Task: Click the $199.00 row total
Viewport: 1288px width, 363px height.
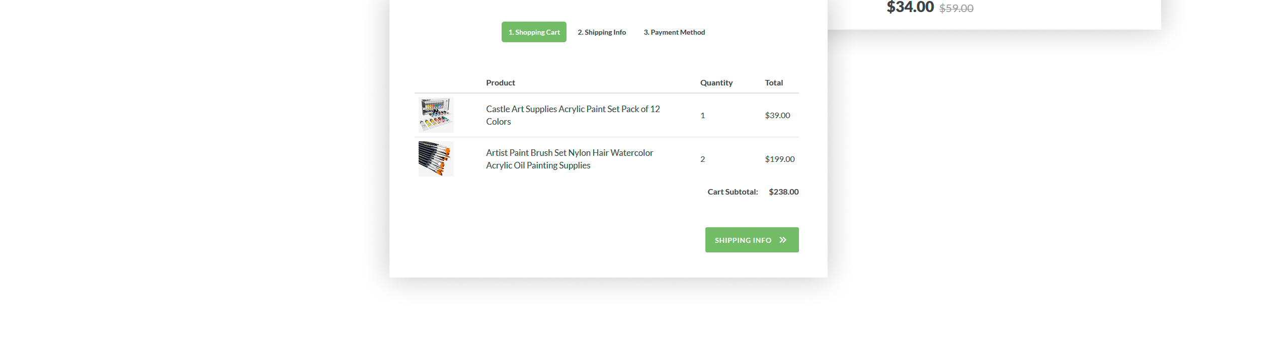Action: (x=780, y=159)
